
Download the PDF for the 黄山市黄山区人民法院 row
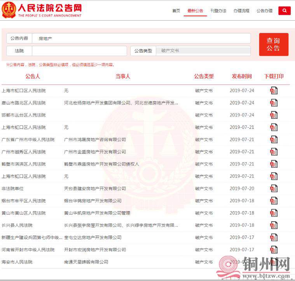click(274, 213)
